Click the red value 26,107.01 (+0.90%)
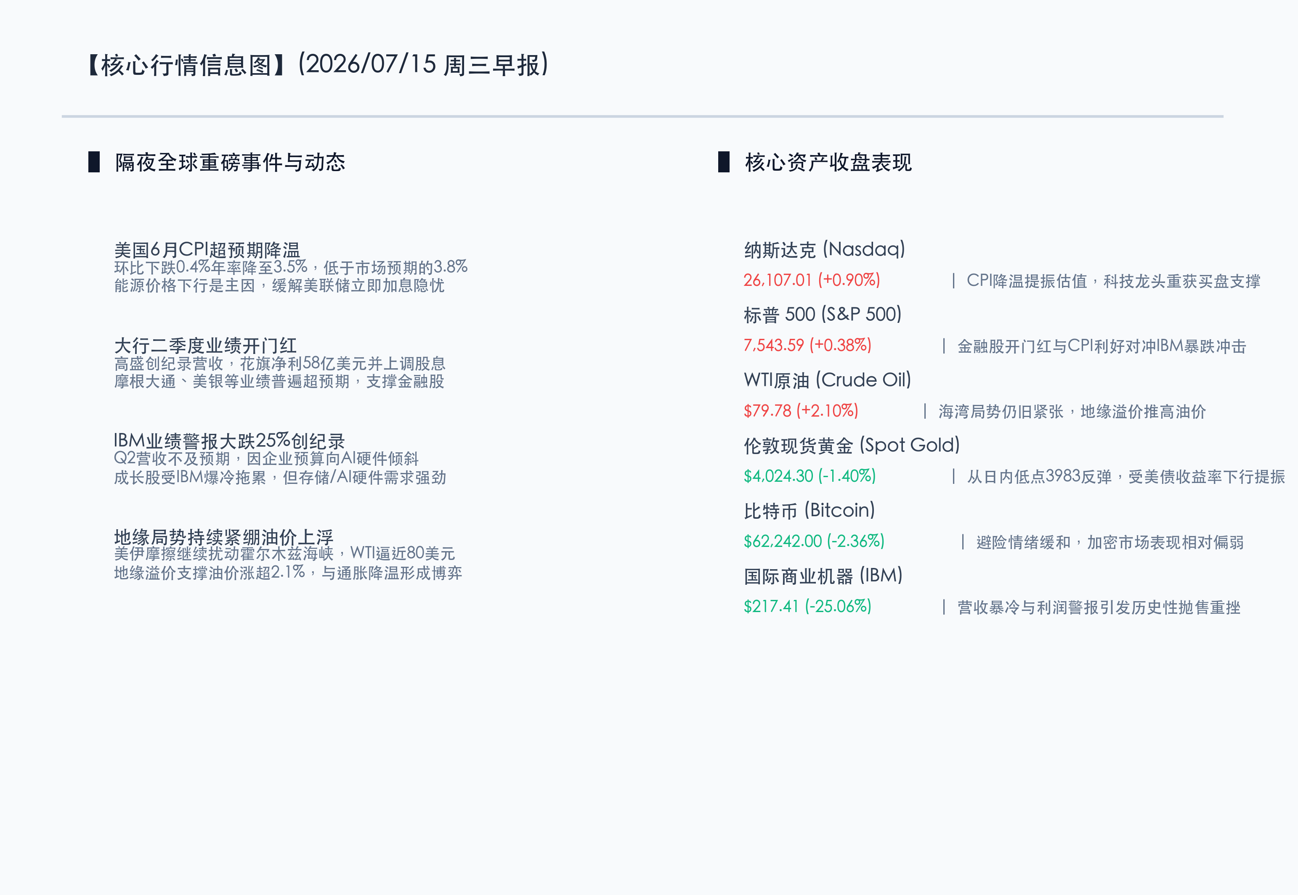Viewport: 1298px width, 895px height. pyautogui.click(x=812, y=280)
